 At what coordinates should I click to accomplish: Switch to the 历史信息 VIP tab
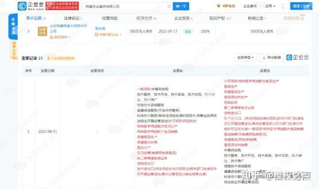pyautogui.click(x=294, y=18)
